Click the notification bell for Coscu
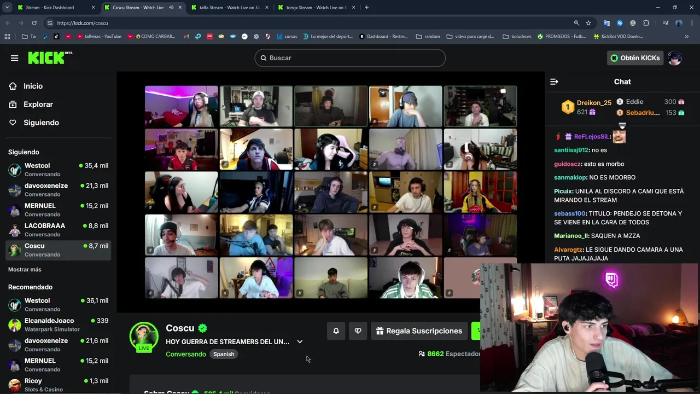700x394 pixels. (x=336, y=331)
